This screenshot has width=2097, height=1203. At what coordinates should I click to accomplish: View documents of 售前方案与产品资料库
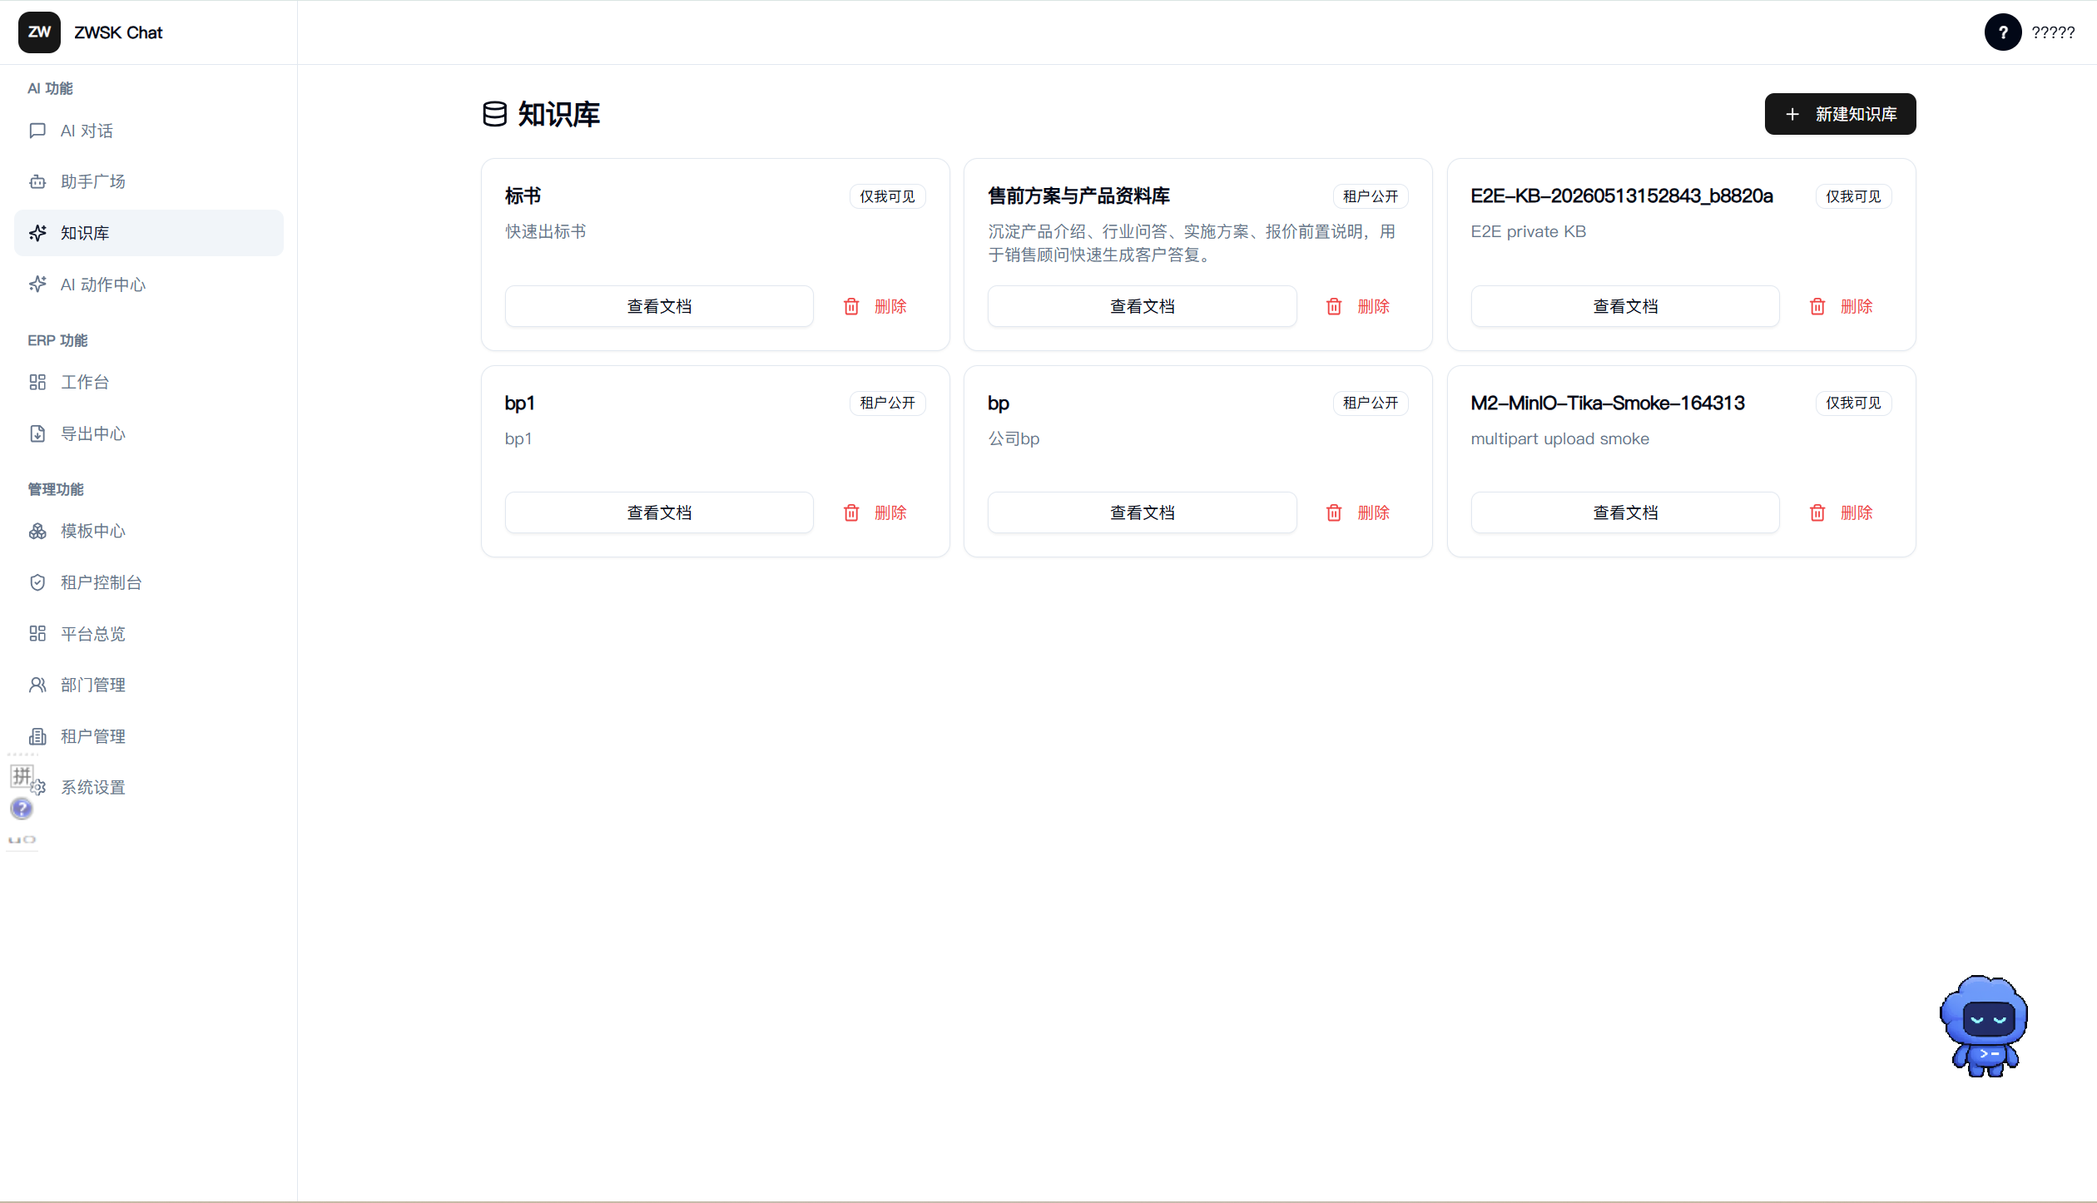[1142, 306]
